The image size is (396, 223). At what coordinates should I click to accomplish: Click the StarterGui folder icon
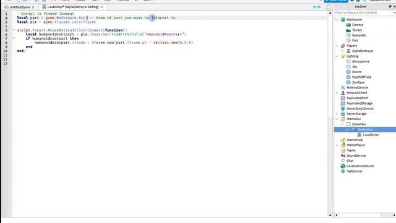click(x=343, y=119)
